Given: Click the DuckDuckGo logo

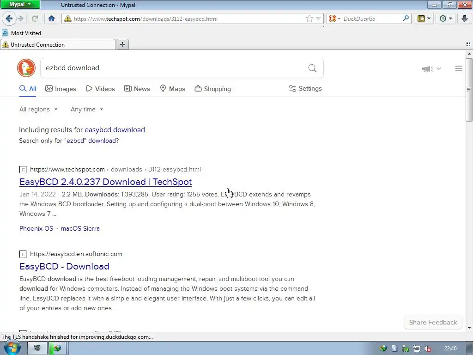Looking at the screenshot, I should tap(26, 68).
